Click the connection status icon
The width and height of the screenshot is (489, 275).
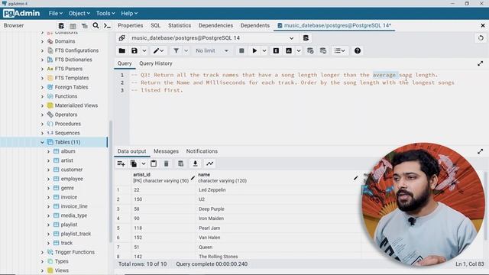pos(122,37)
